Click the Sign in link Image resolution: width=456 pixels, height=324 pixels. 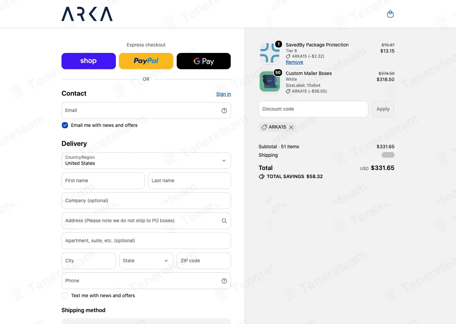click(x=224, y=94)
